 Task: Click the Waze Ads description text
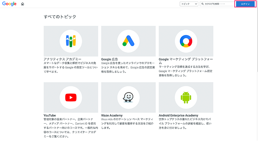(127, 123)
